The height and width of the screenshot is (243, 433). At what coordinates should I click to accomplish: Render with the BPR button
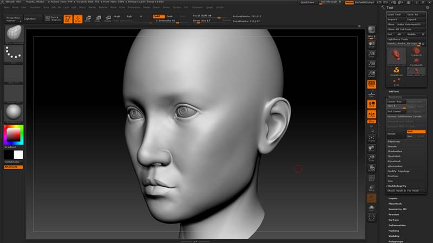click(x=371, y=30)
